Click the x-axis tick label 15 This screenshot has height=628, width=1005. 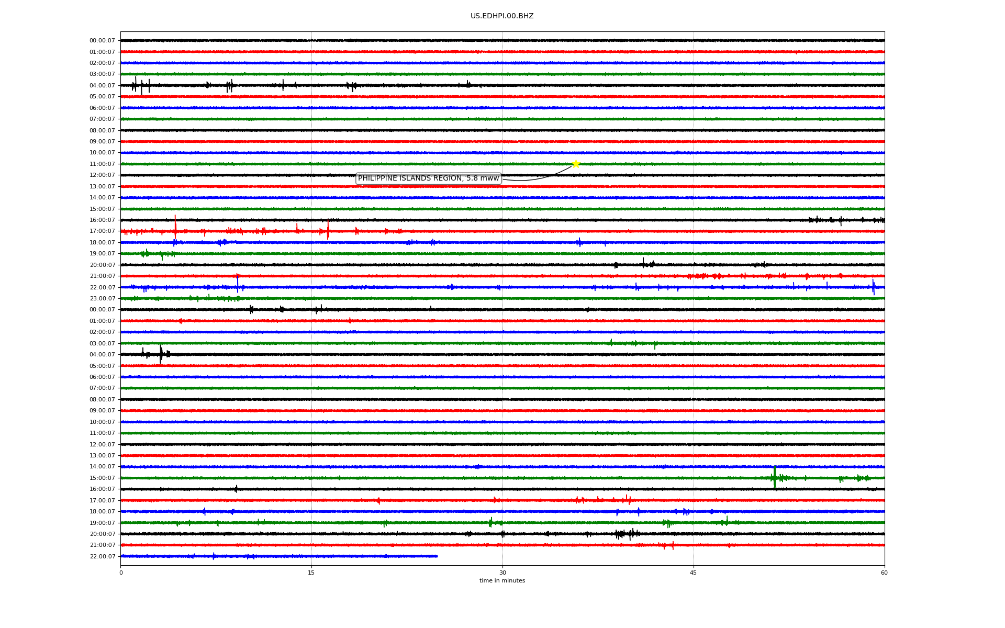coord(311,573)
